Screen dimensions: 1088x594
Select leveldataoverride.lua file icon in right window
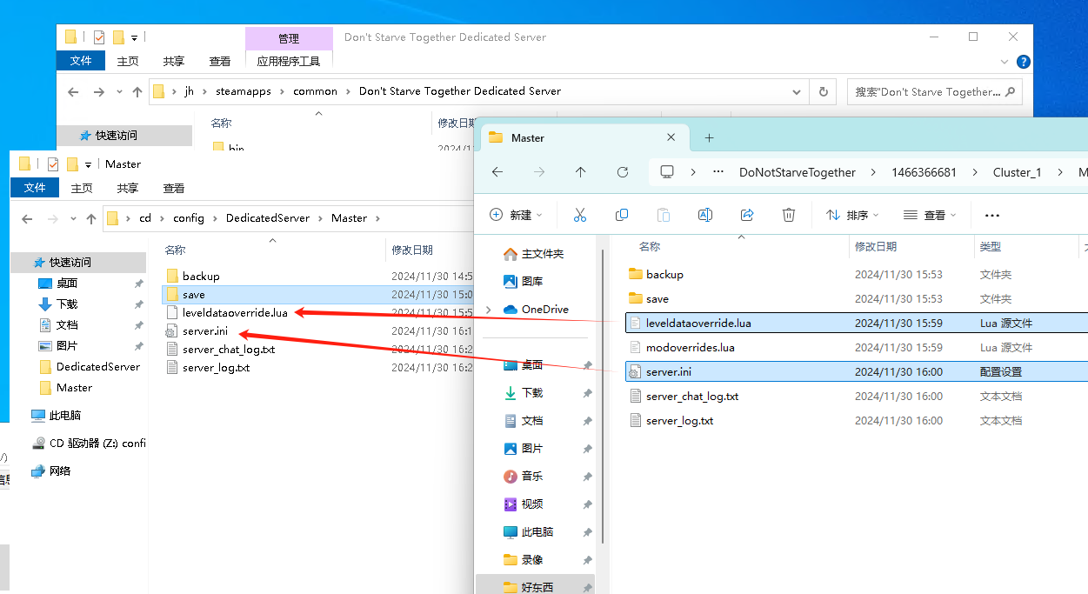pyautogui.click(x=634, y=323)
